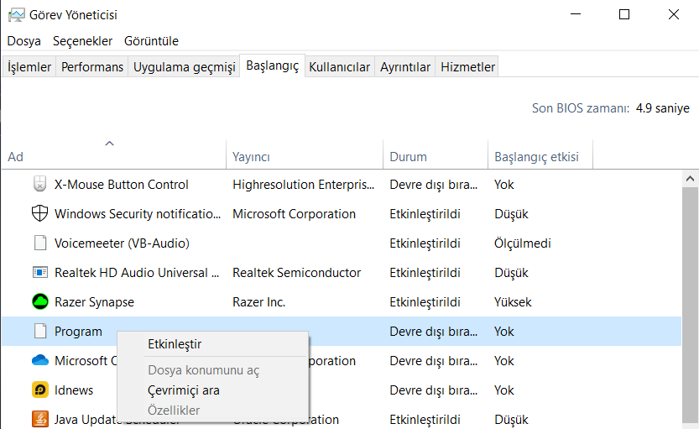The image size is (699, 429).
Task: Click the Program row file icon
Action: tap(40, 332)
